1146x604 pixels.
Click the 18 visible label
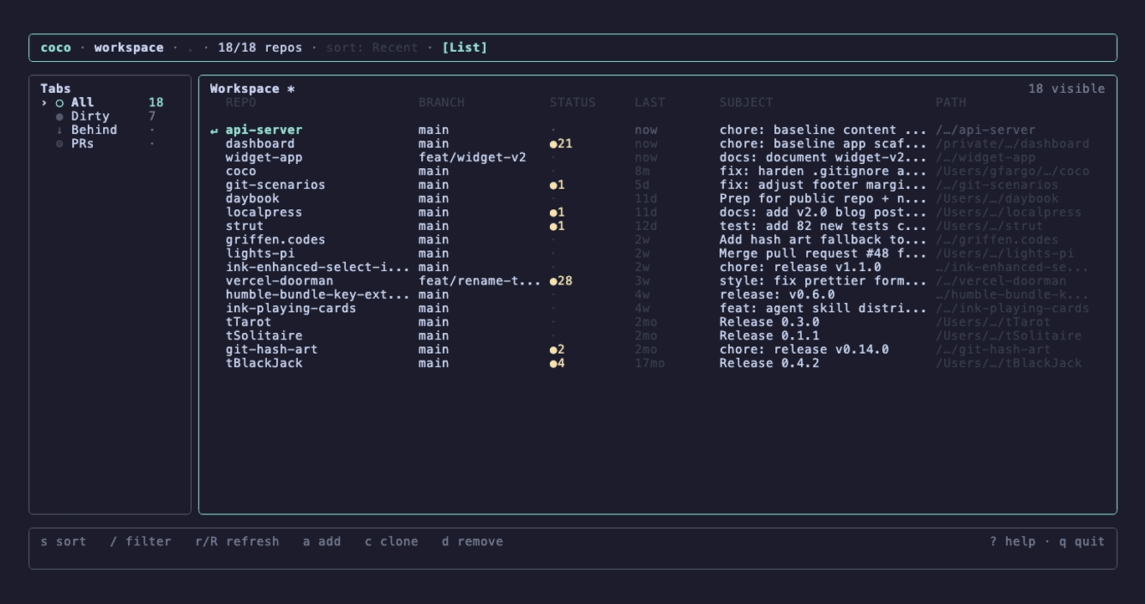pyautogui.click(x=1066, y=89)
